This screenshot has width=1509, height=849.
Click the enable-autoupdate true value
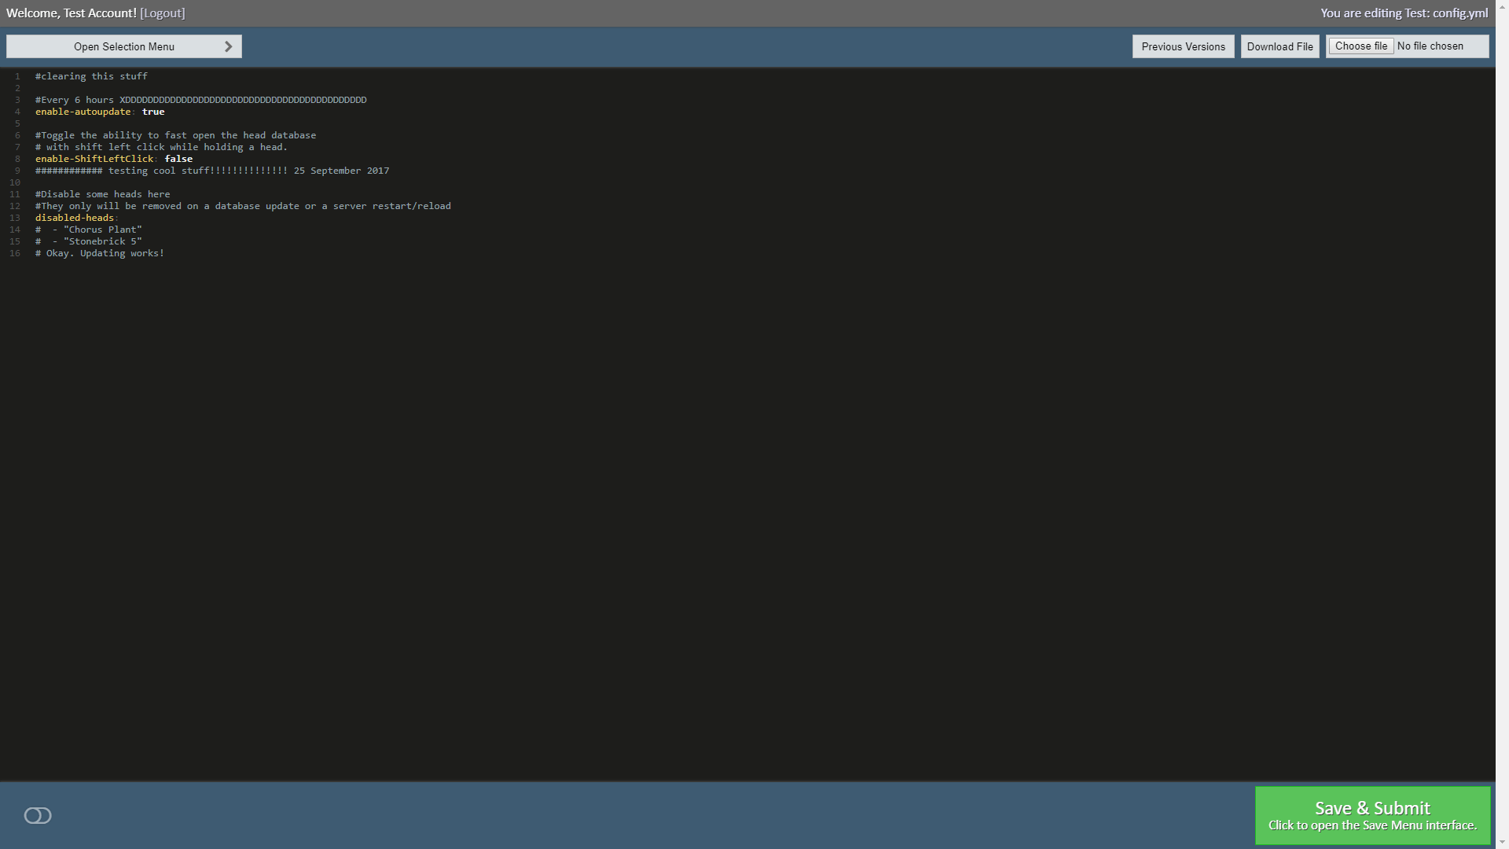click(153, 112)
